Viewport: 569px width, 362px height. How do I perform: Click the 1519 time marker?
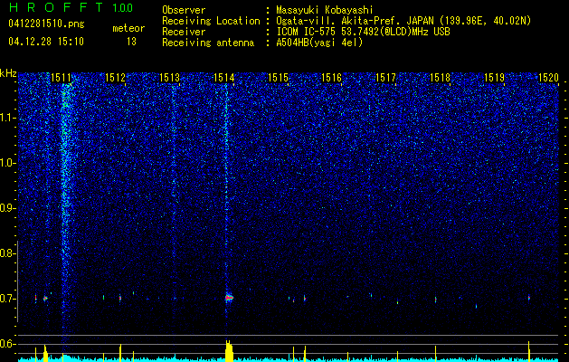pos(494,77)
